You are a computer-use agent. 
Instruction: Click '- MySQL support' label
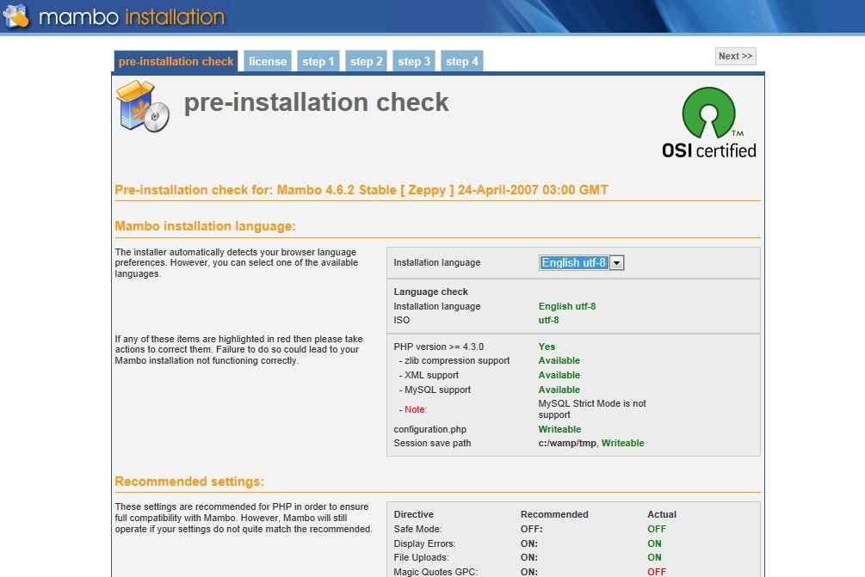coord(435,390)
